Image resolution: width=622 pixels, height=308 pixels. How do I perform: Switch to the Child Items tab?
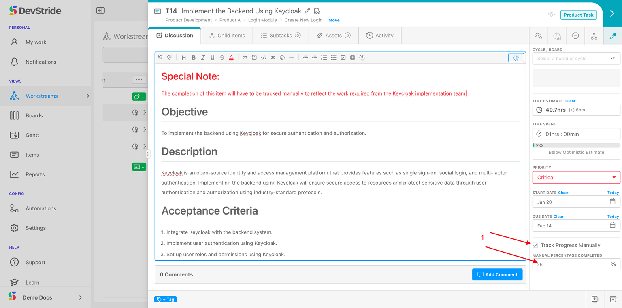tap(227, 36)
